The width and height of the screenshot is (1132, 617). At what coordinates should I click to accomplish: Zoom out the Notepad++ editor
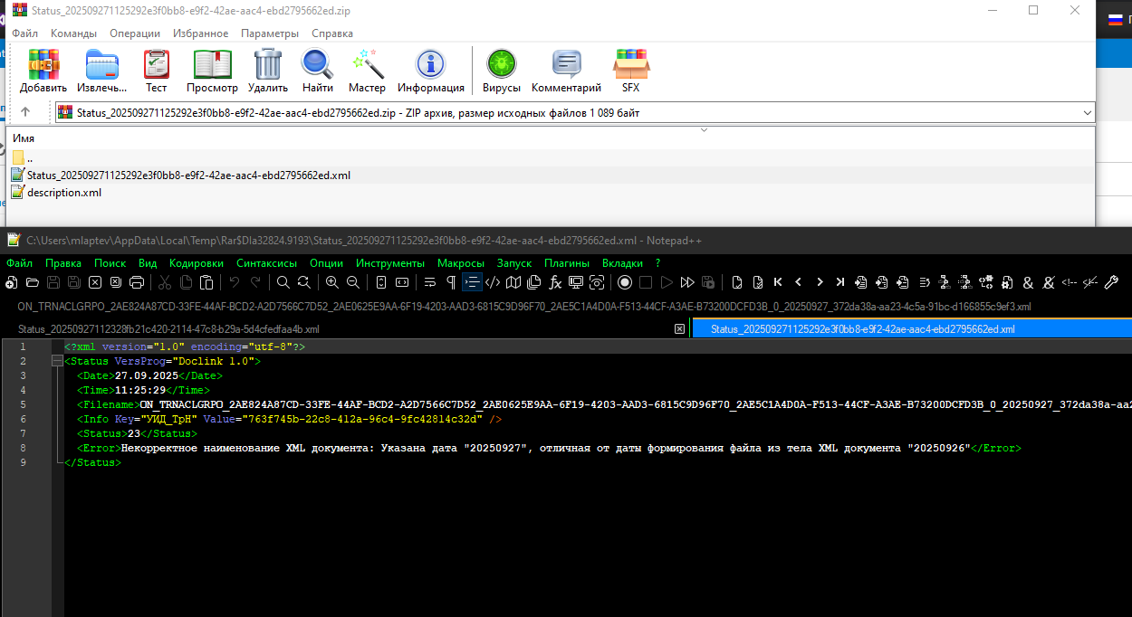[353, 282]
